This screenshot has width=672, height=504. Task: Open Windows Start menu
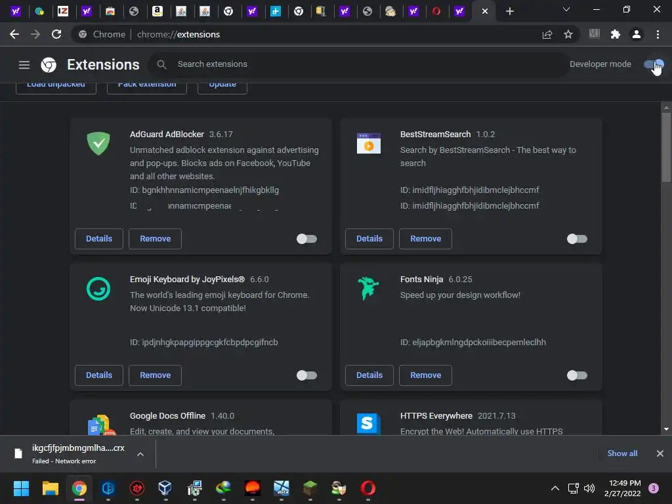point(21,488)
